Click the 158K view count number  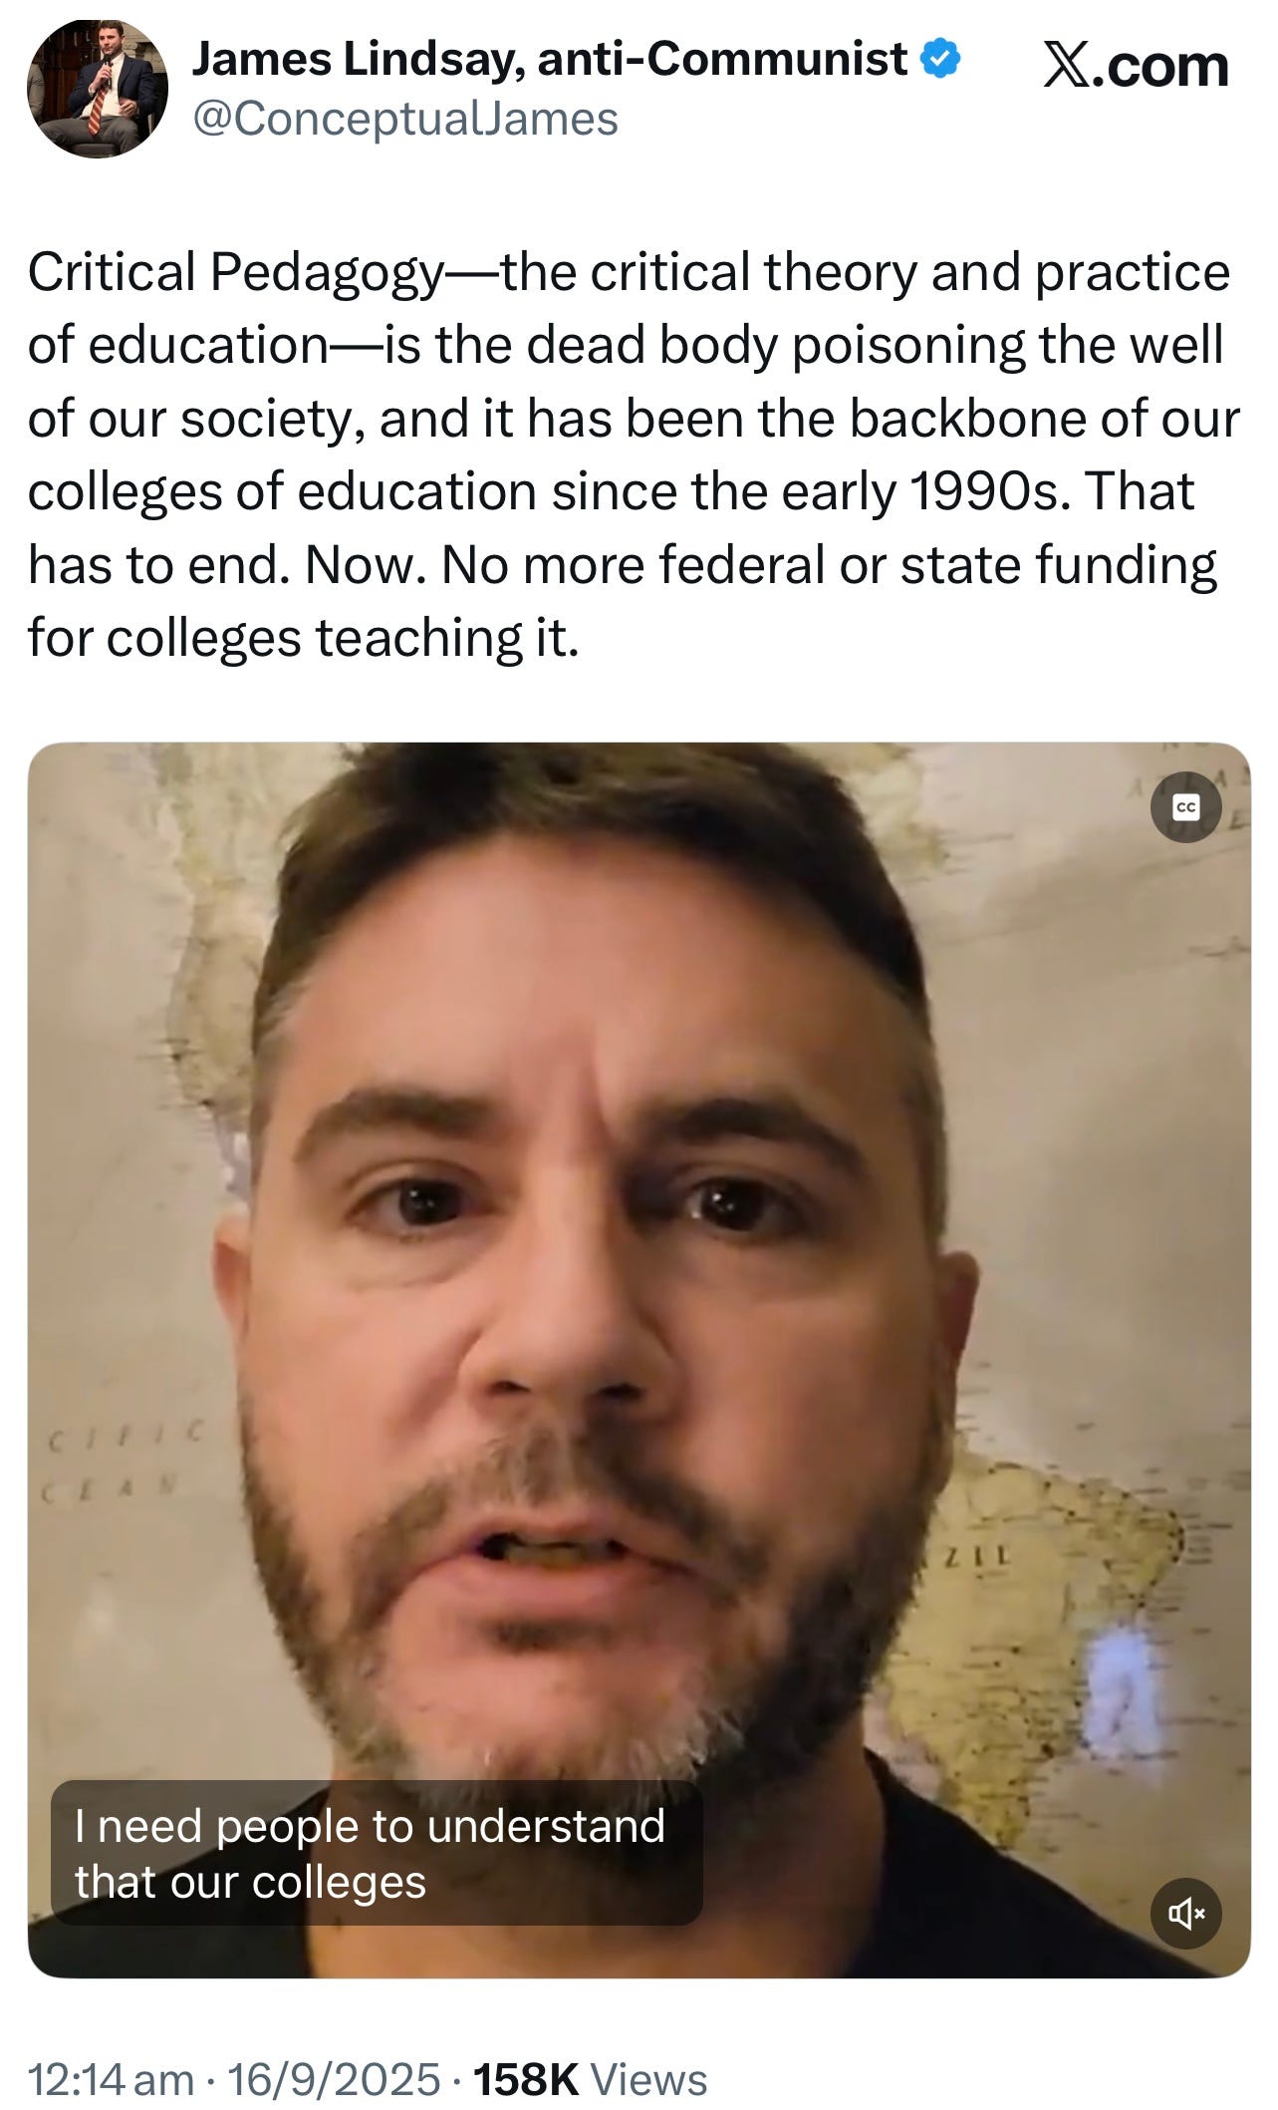coord(526,2079)
